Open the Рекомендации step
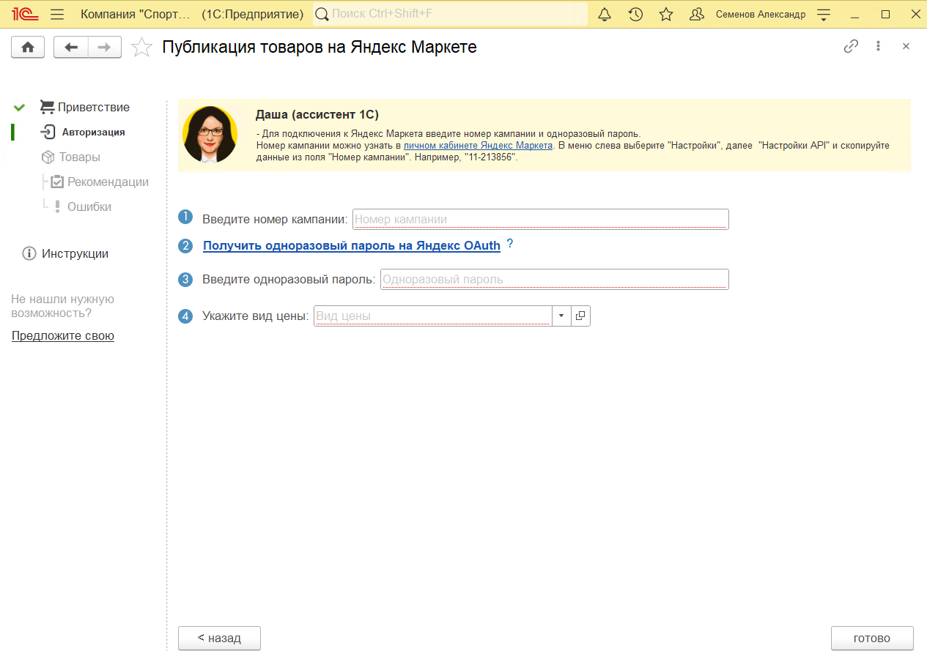The width and height of the screenshot is (927, 659). pyautogui.click(x=100, y=182)
